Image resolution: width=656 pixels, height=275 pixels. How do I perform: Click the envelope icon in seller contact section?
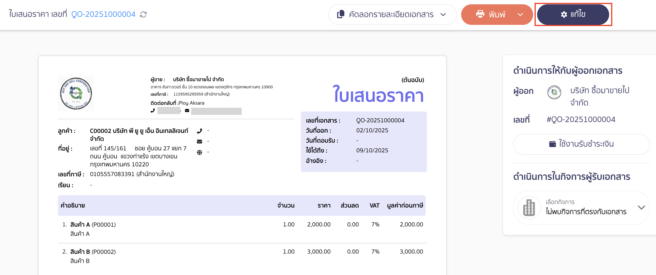187,110
